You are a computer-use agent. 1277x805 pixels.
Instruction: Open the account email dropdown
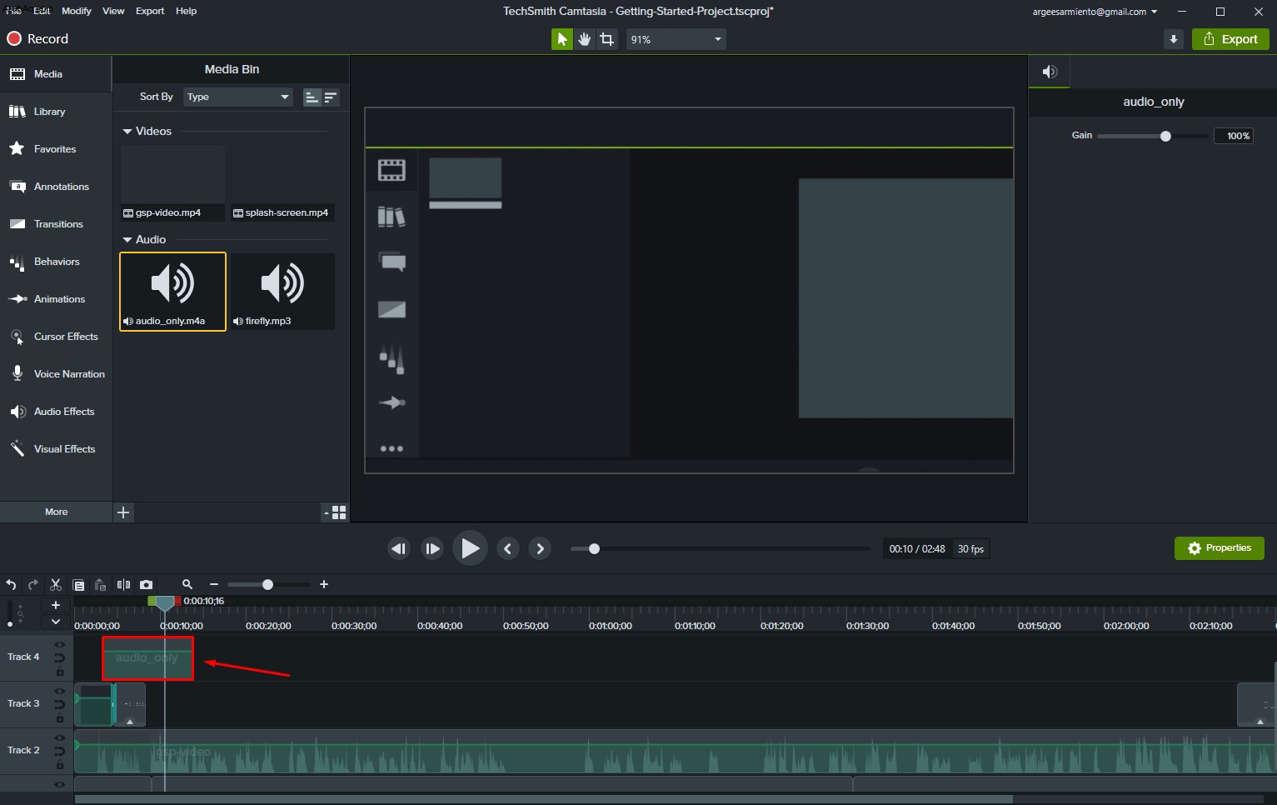(x=1095, y=12)
